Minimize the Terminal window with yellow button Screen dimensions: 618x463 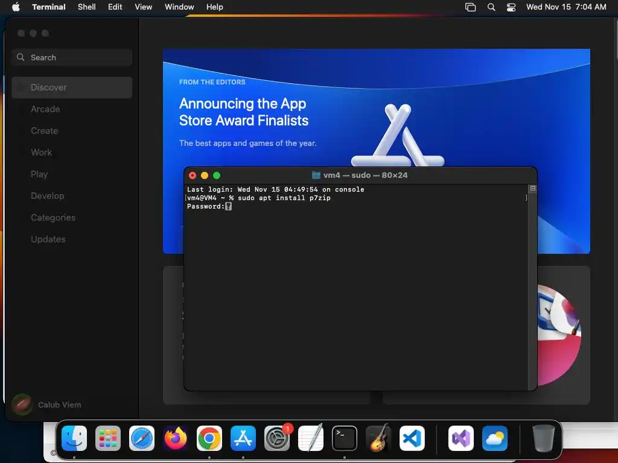205,175
